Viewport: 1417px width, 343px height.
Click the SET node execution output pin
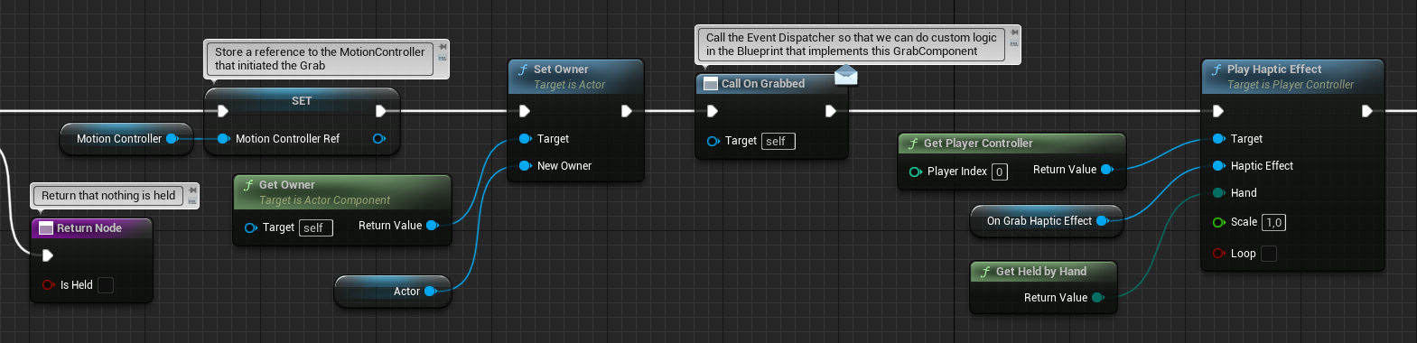pos(381,111)
